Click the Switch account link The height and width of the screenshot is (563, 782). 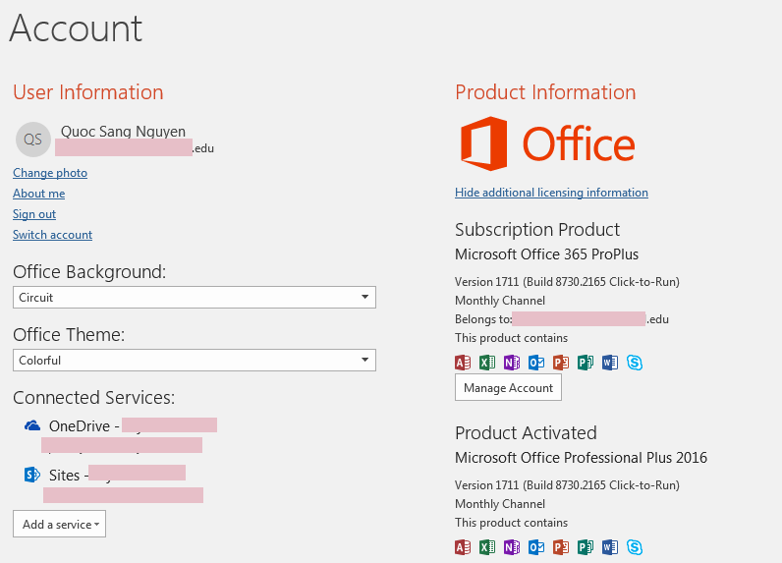tap(53, 235)
